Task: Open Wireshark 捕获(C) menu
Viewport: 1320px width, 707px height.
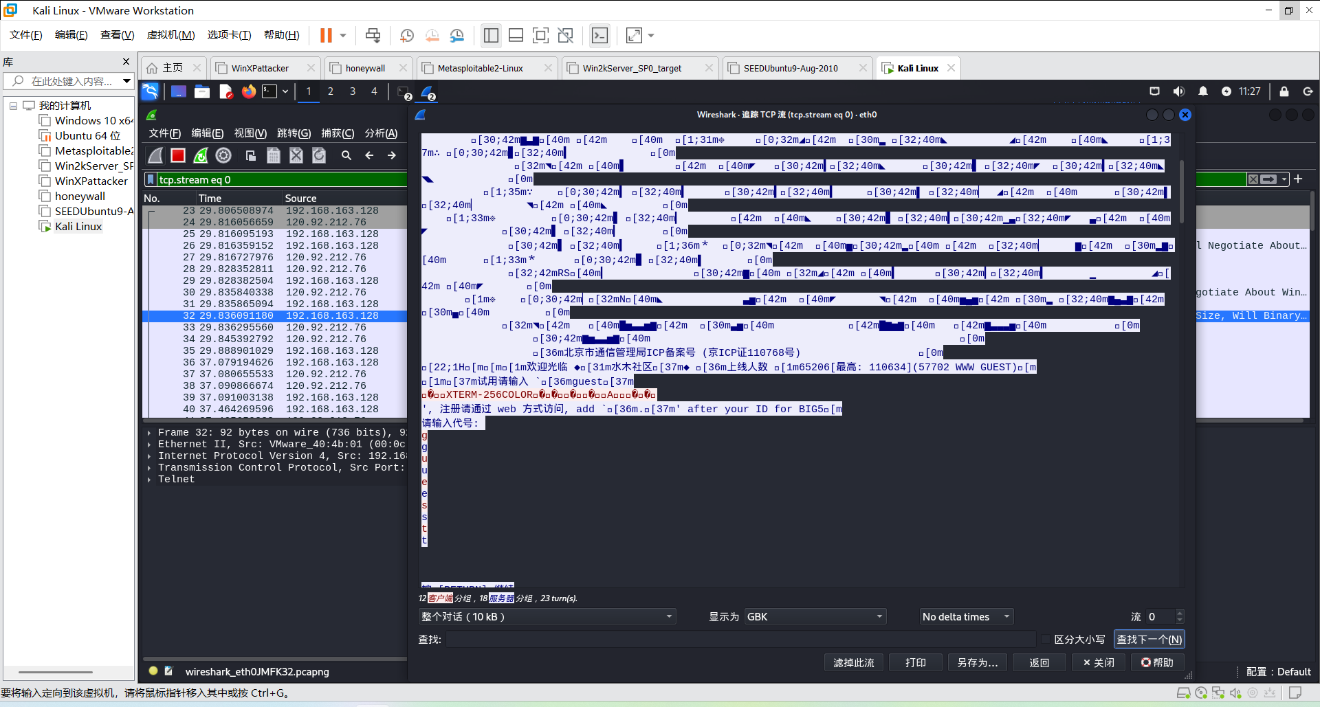Action: pyautogui.click(x=338, y=133)
